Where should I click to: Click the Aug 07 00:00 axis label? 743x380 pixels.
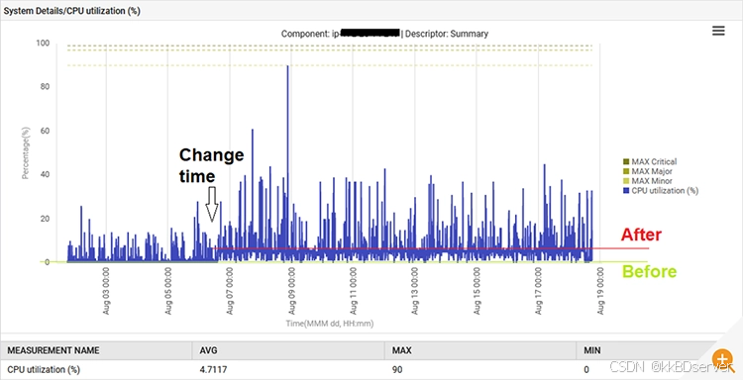pos(230,291)
